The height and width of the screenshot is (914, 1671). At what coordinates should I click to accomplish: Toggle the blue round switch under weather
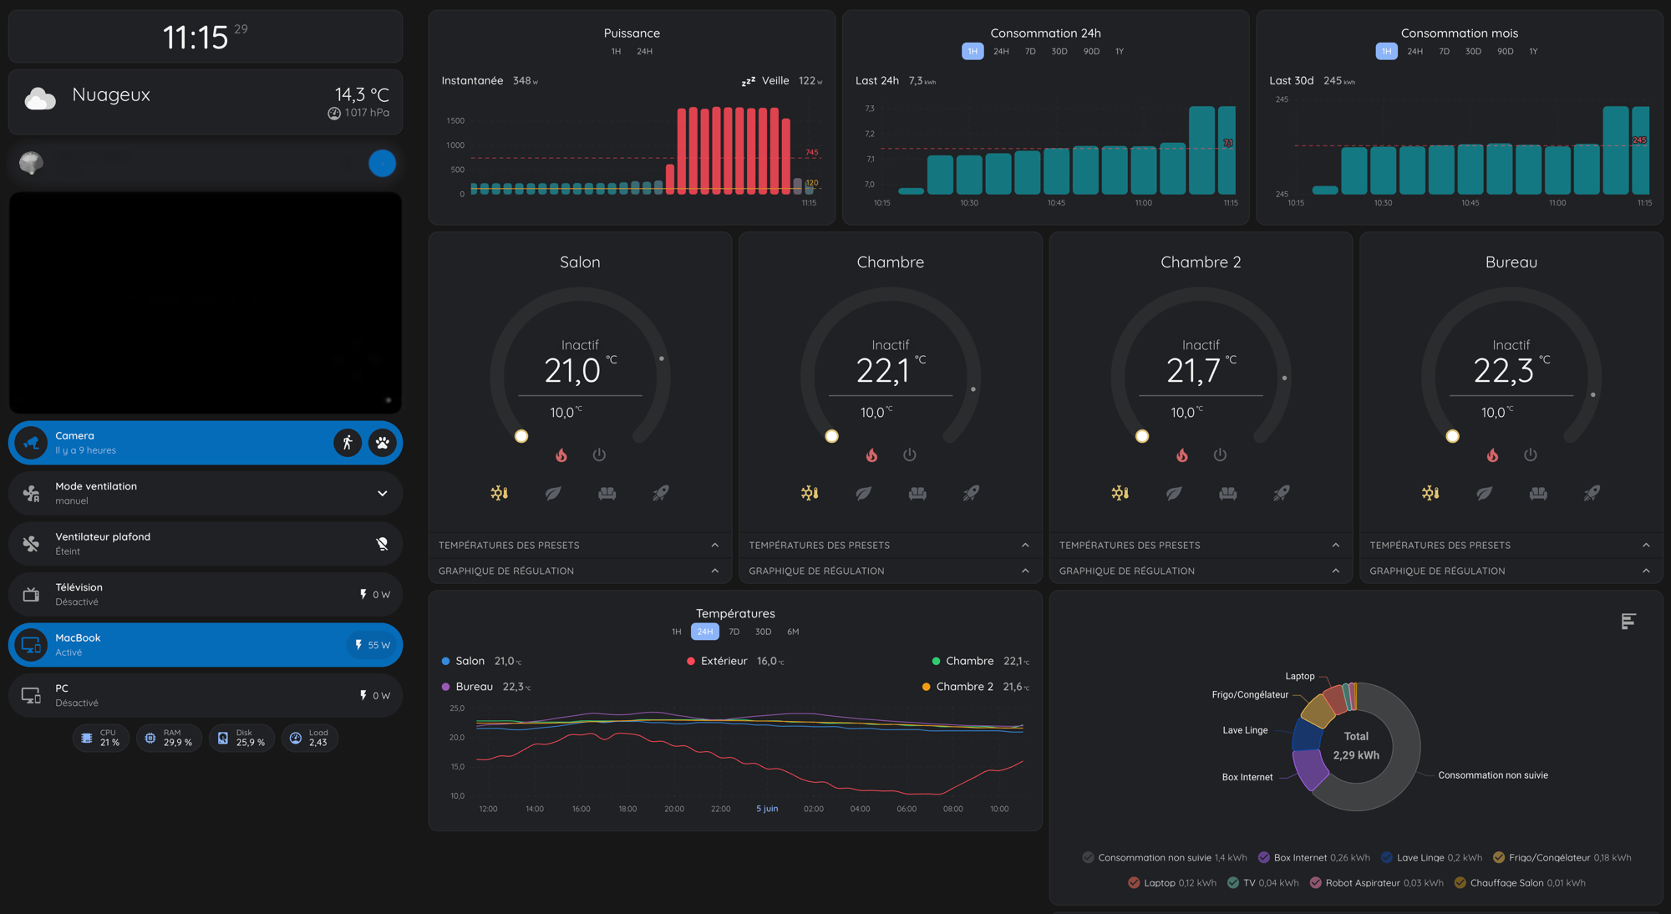[x=382, y=163]
